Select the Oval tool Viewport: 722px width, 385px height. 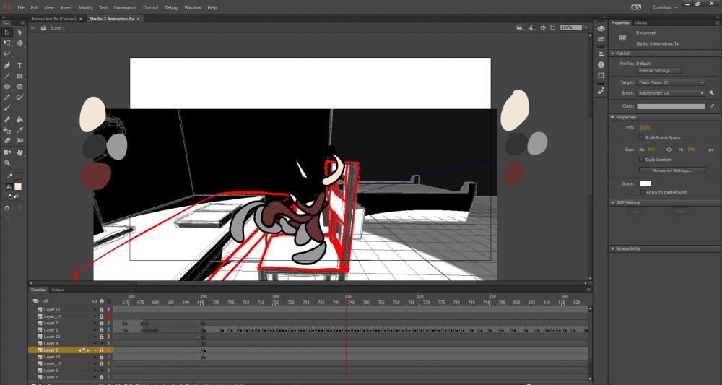(7, 87)
